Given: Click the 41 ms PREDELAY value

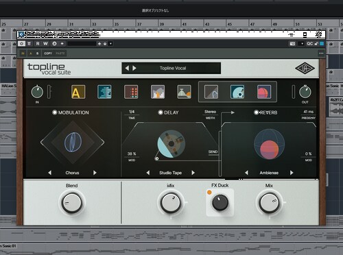Looking at the screenshot, I should tap(309, 112).
